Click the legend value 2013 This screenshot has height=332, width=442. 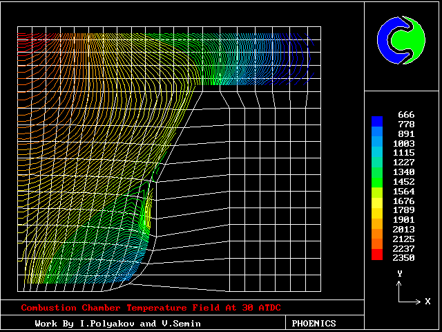pos(403,229)
